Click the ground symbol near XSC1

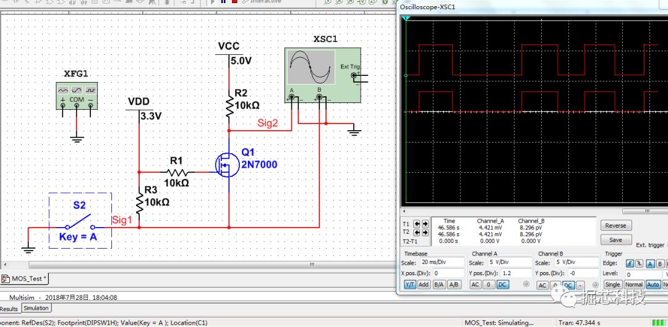354,132
